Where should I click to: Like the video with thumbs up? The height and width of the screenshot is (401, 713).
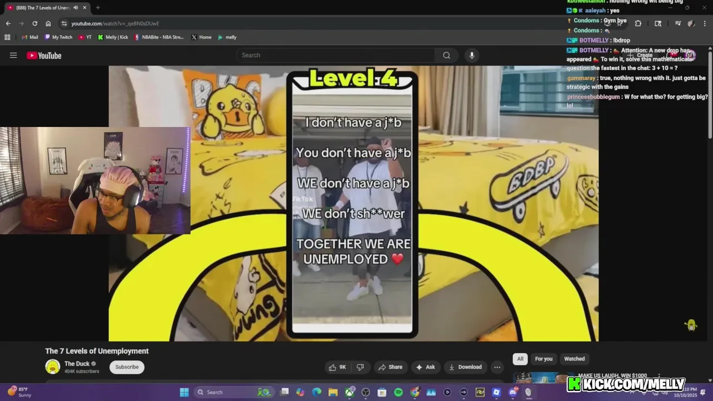338,367
